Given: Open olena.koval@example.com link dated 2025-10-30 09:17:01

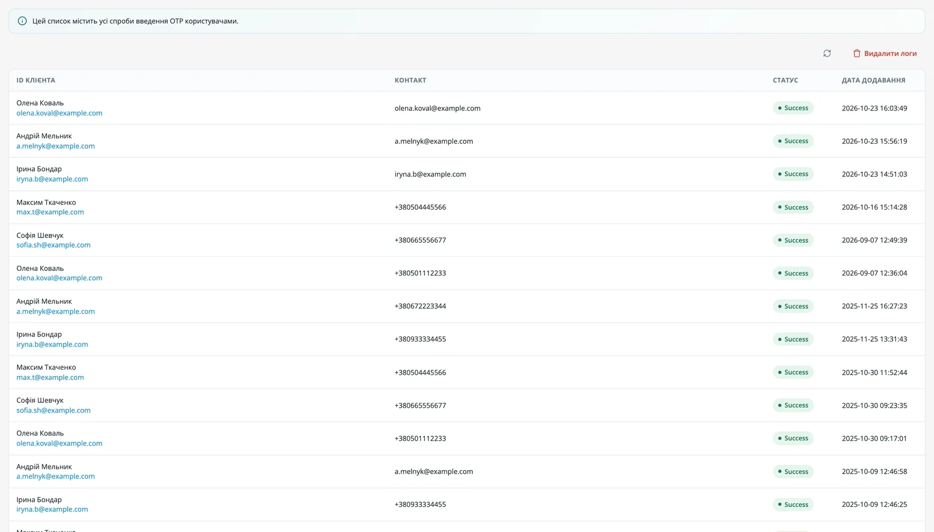Looking at the screenshot, I should [x=59, y=443].
